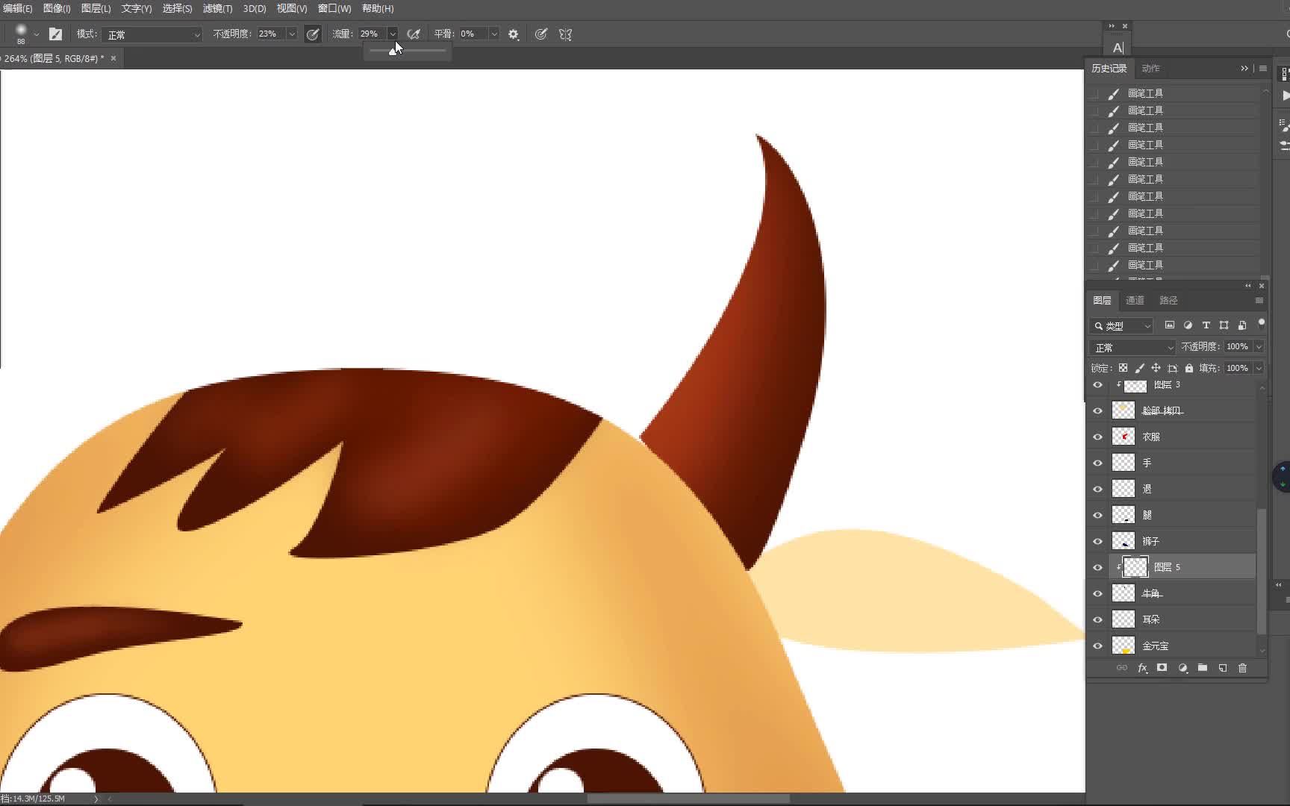Open smoothing options gear icon
The image size is (1290, 806).
514,34
